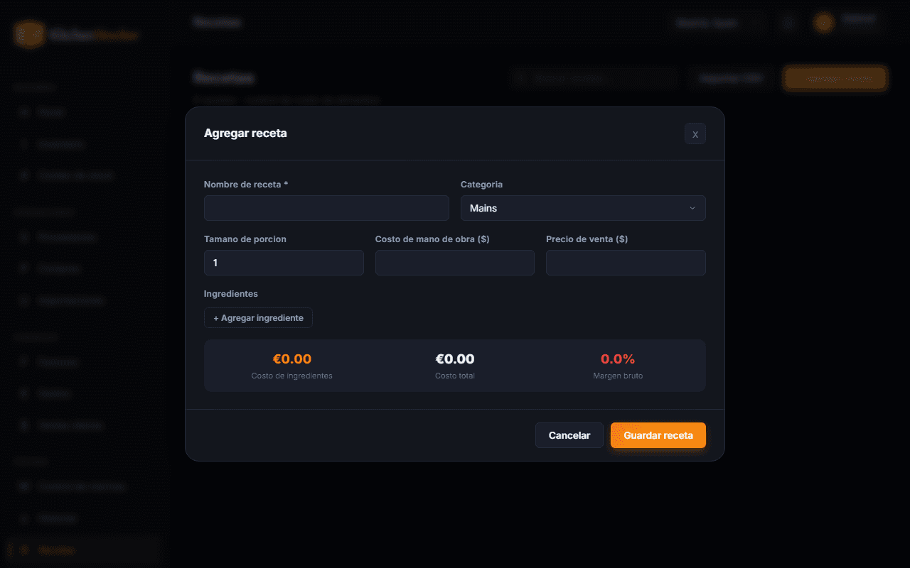910x568 pixels.
Task: Save with the Guardar receta button
Action: tap(658, 435)
